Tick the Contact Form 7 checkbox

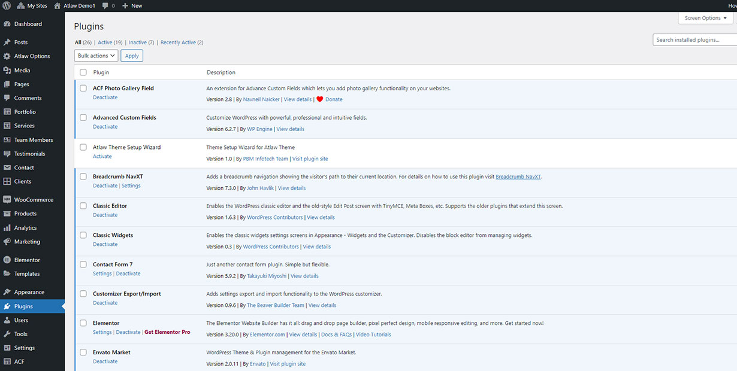[x=83, y=264]
